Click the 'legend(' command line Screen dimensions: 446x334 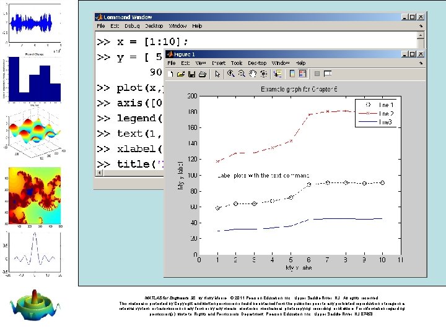pos(129,118)
